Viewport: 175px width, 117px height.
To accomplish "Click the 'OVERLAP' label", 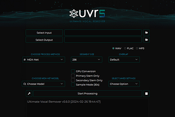I will (124, 54).
